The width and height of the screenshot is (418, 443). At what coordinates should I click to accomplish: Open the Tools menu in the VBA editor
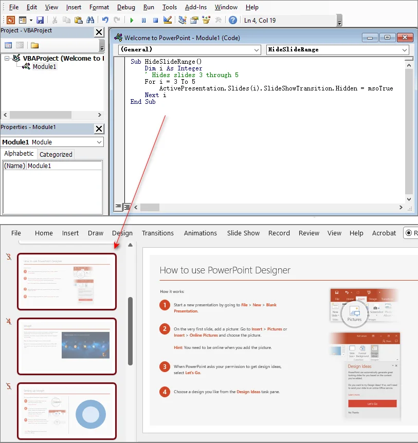point(169,7)
